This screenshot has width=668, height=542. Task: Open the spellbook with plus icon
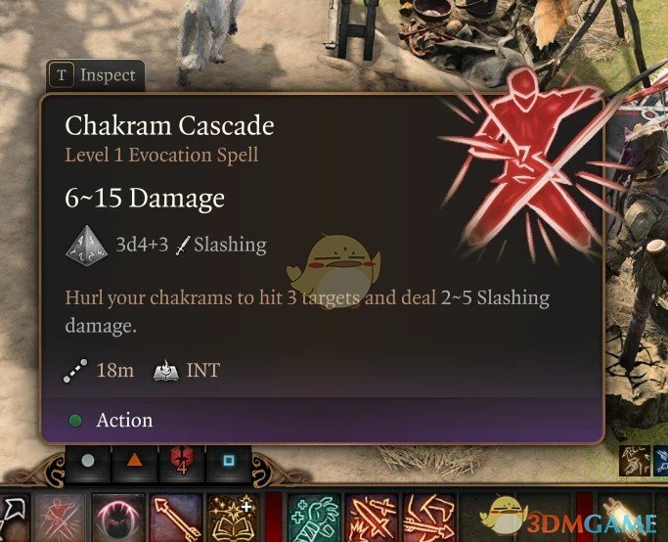233,519
